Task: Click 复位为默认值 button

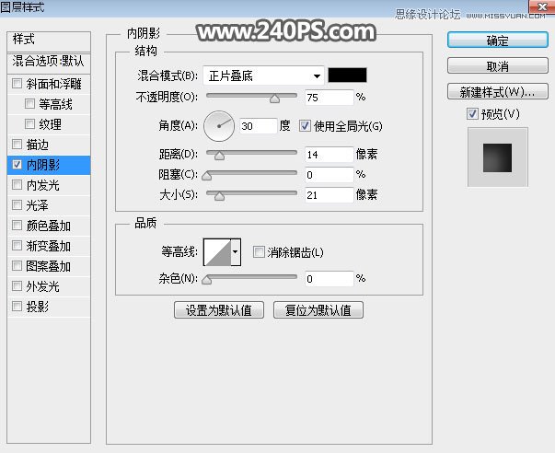Action: pyautogui.click(x=318, y=310)
